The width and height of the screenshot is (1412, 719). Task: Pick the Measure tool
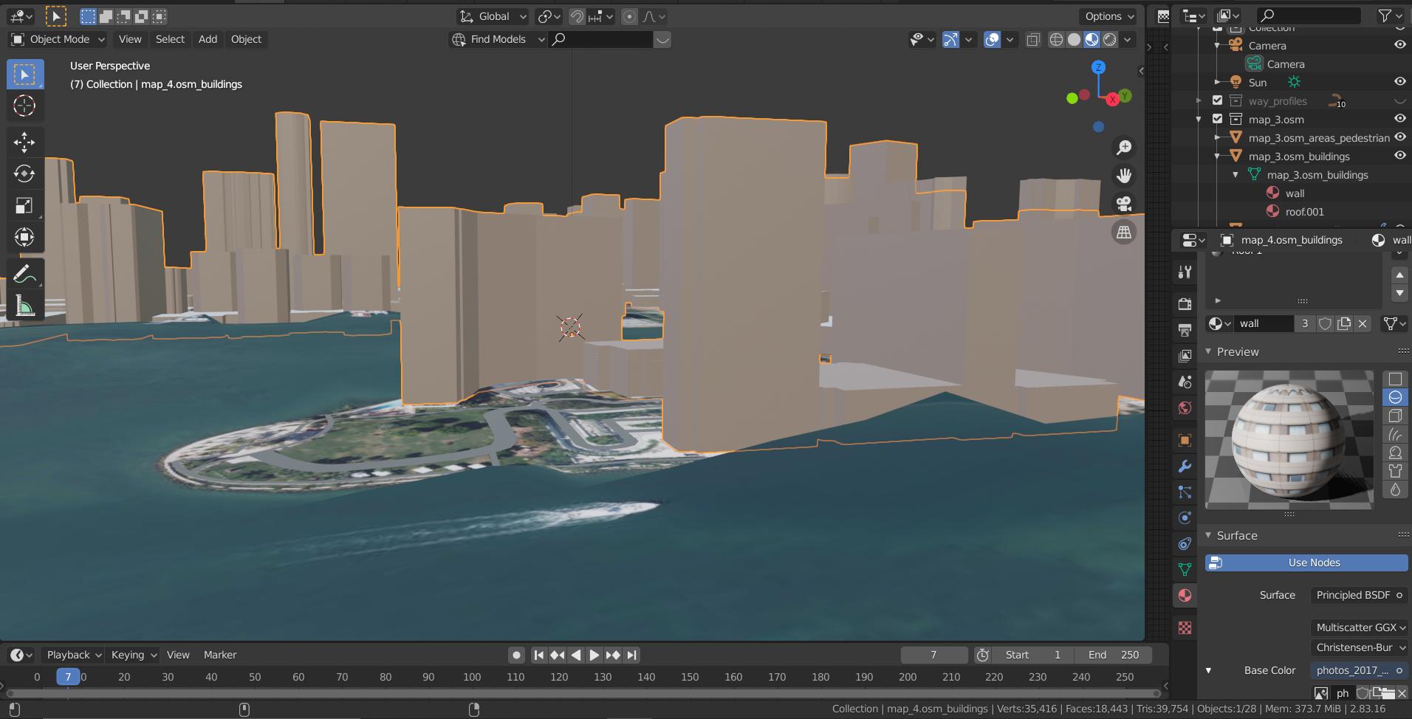[24, 306]
